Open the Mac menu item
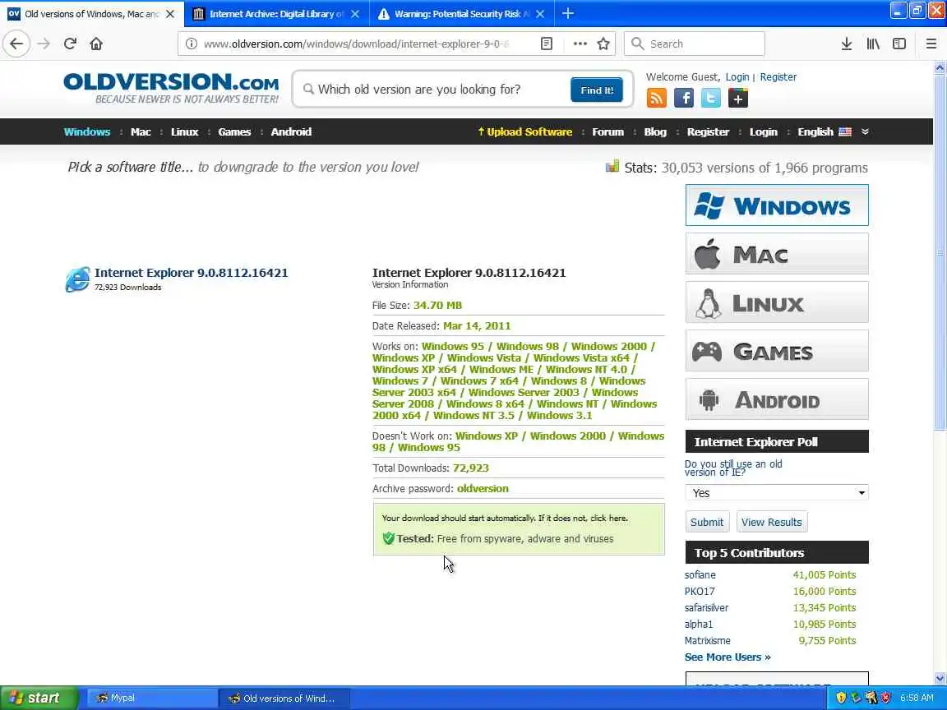 click(141, 131)
